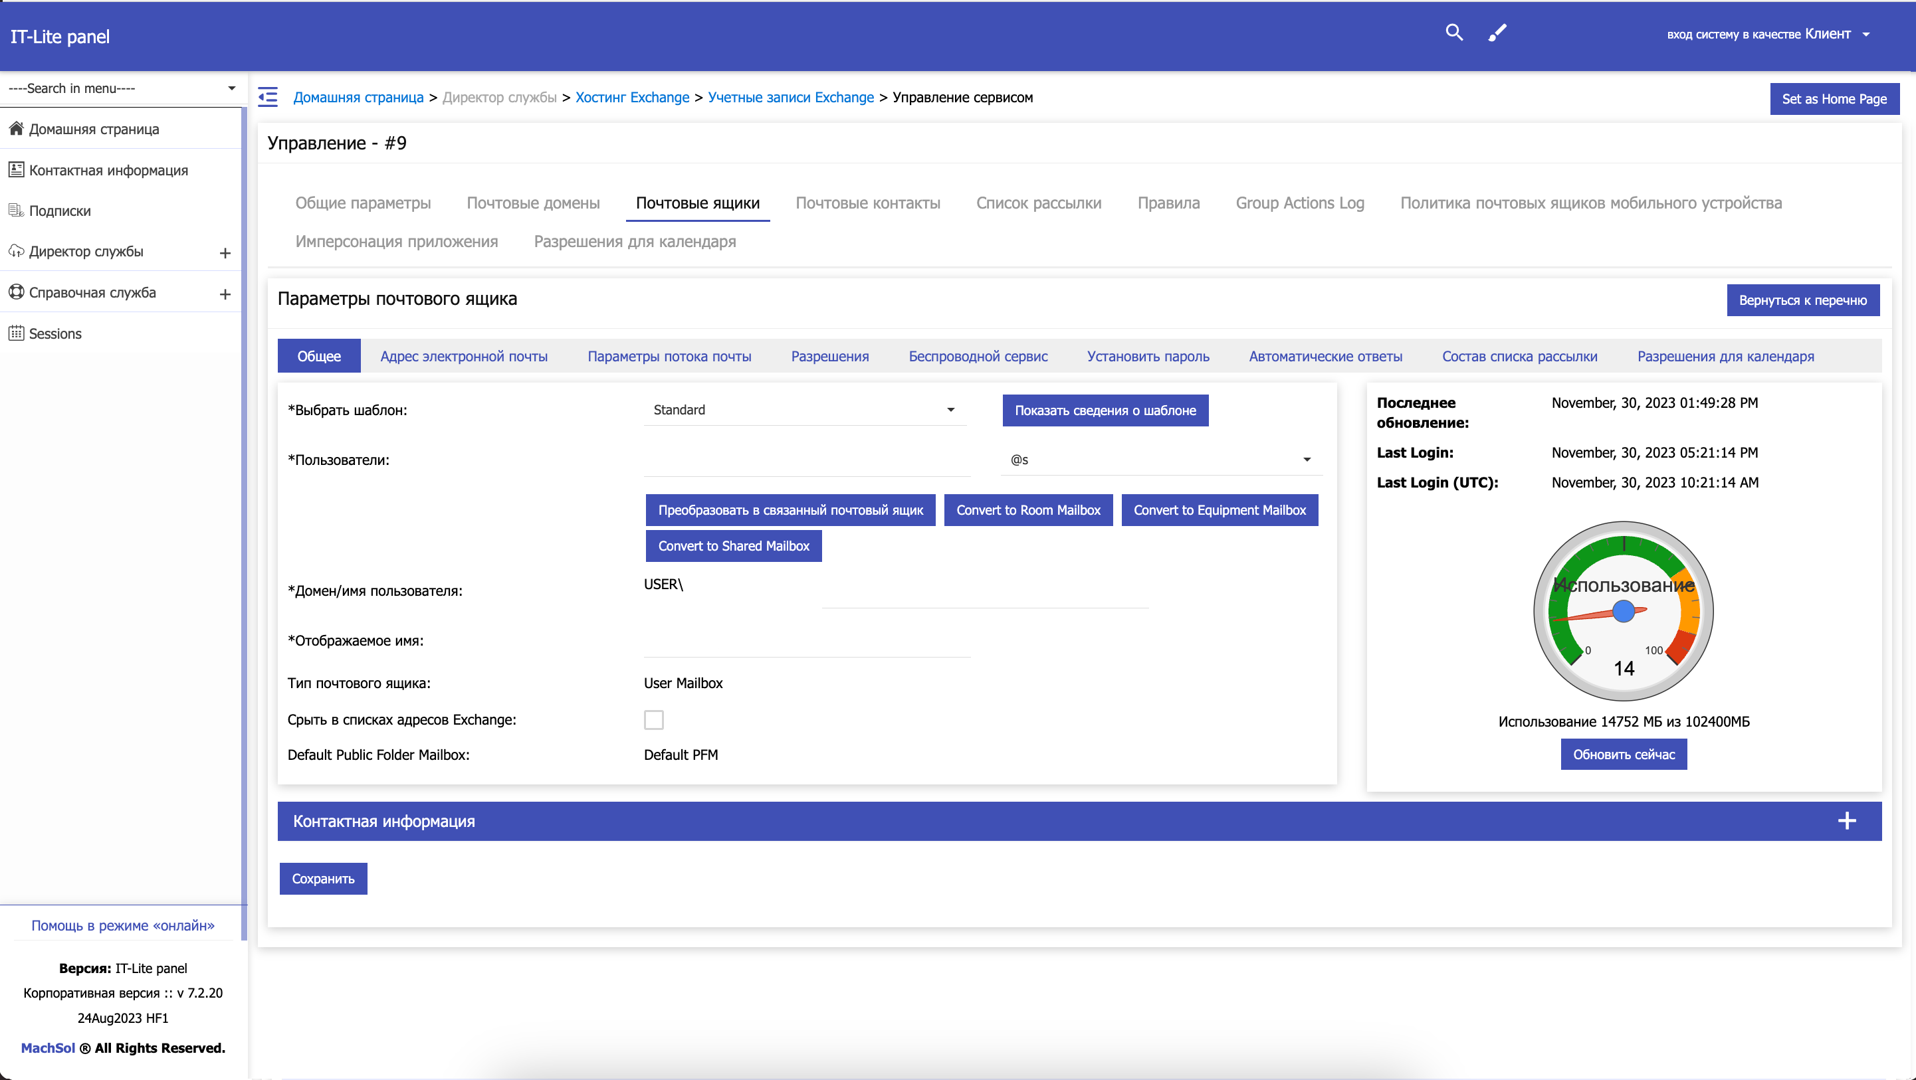1916x1080 pixels.
Task: Open Помощь в режиме «онлайн» link
Action: pyautogui.click(x=123, y=925)
